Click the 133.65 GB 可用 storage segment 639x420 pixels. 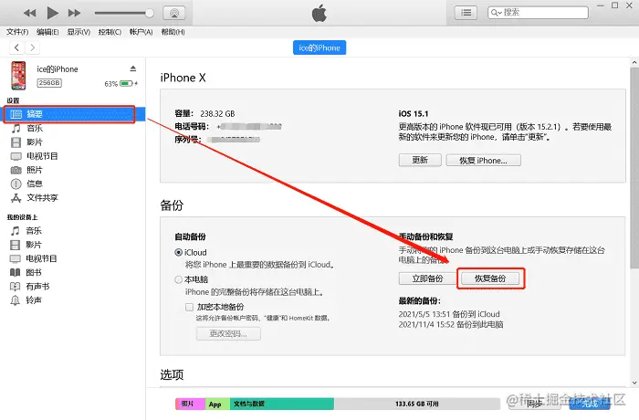(417, 404)
